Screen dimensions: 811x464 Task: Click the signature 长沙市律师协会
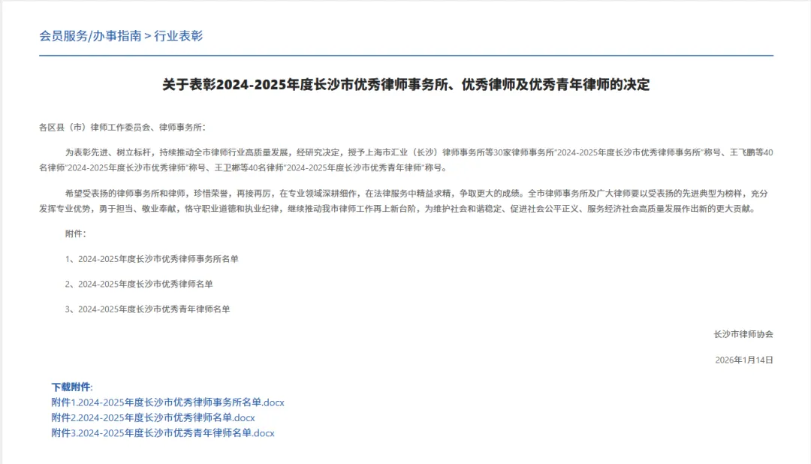[743, 334]
